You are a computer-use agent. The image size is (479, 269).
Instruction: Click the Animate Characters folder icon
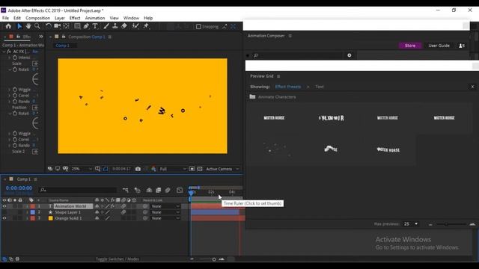tap(252, 96)
